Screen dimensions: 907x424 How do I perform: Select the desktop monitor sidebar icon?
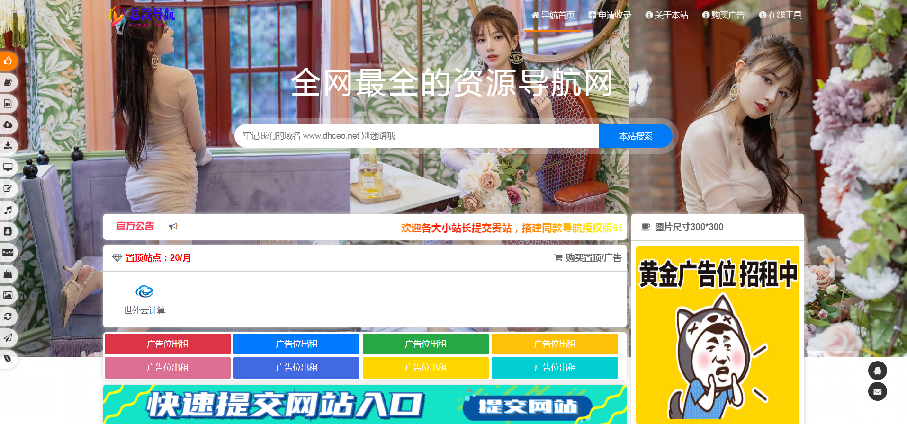pos(8,168)
